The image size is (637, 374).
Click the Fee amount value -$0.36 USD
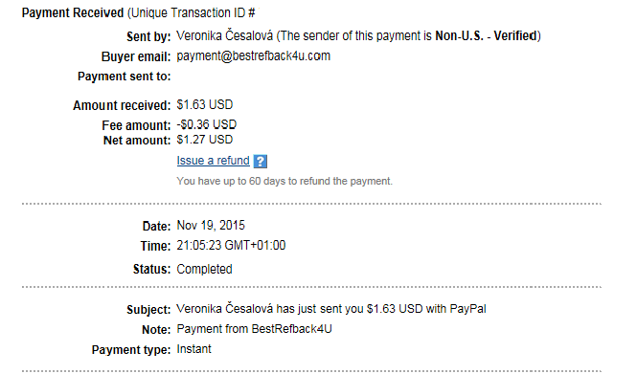click(206, 124)
